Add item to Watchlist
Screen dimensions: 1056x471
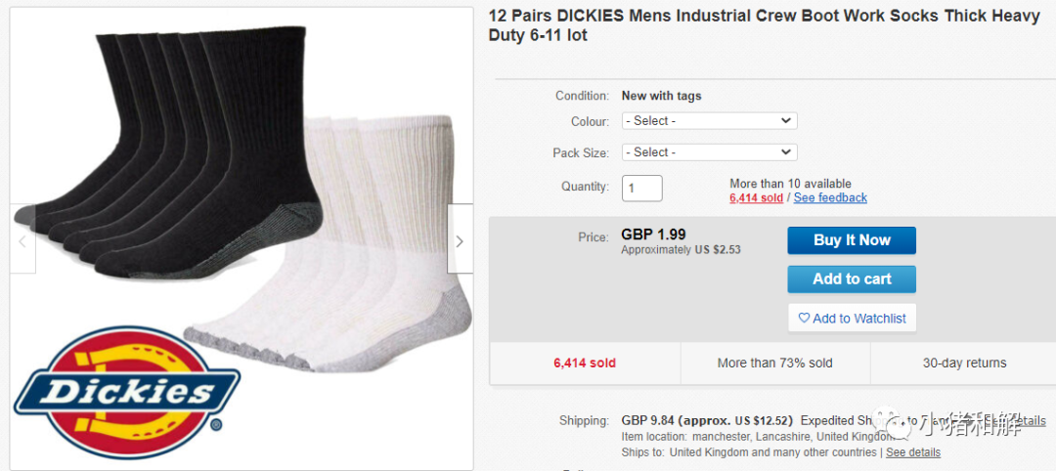pos(852,319)
